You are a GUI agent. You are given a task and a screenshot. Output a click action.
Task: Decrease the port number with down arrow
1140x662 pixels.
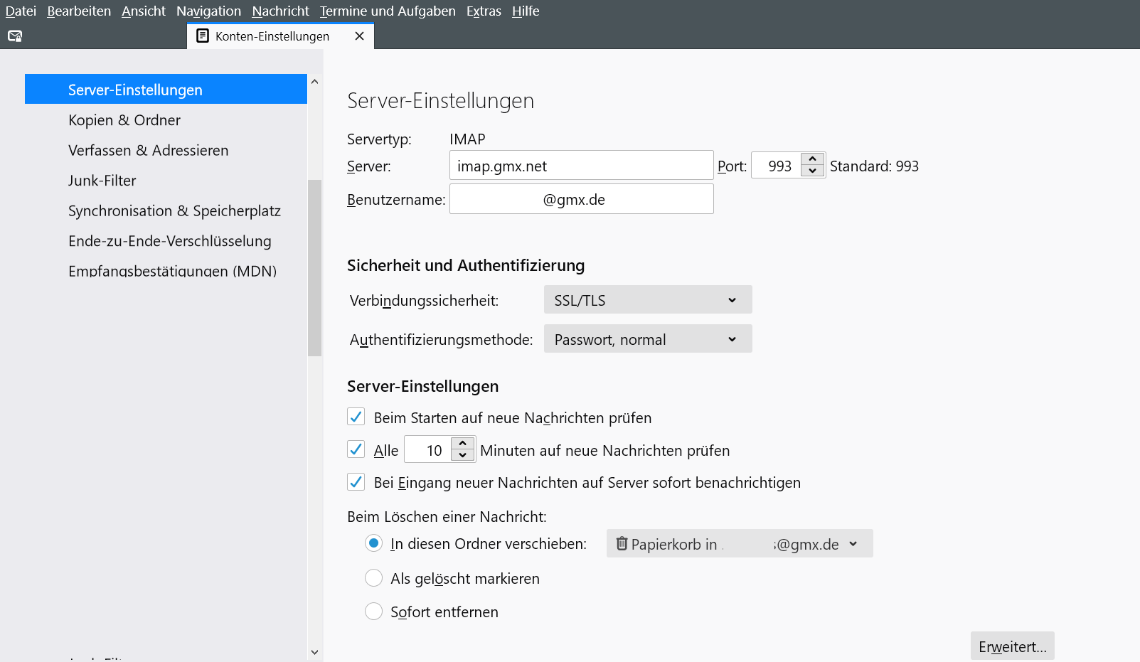point(812,171)
